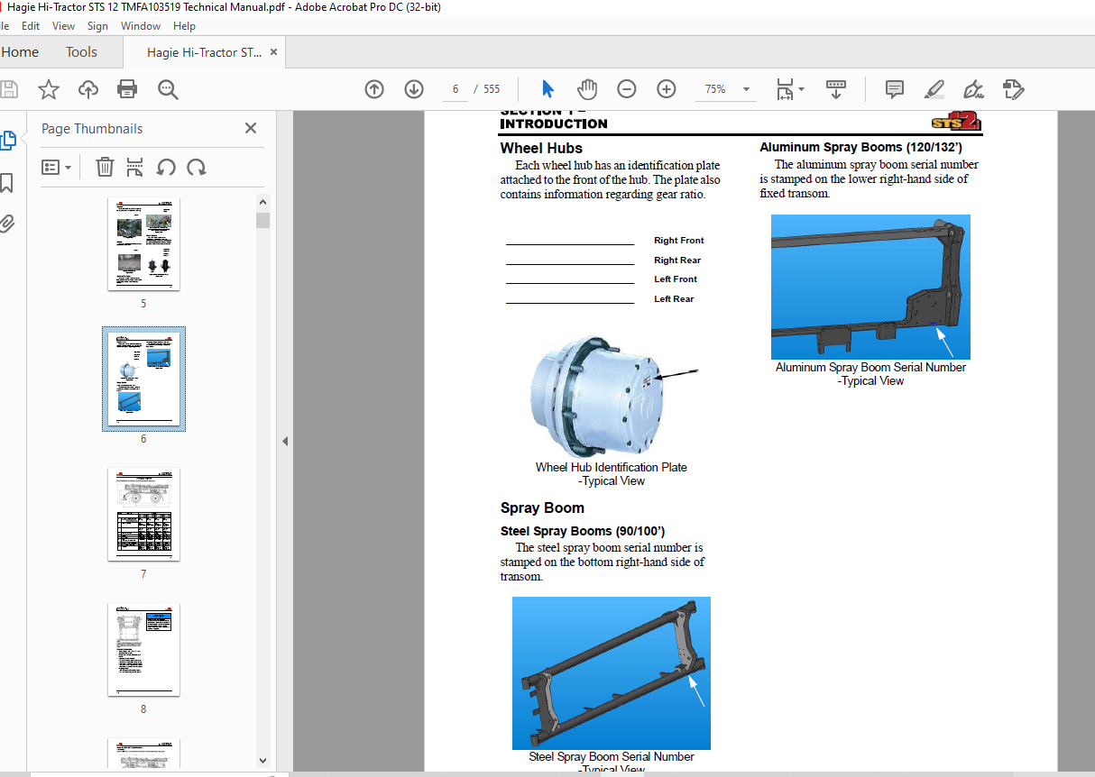Open thumbnail options dropdown menu
The image size is (1095, 777).
coord(57,167)
